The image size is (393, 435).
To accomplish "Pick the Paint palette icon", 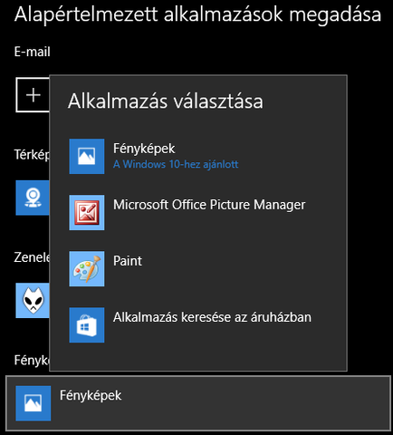I will pos(87,268).
